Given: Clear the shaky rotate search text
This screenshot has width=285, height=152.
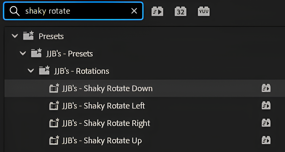Looking at the screenshot, I should (x=134, y=11).
